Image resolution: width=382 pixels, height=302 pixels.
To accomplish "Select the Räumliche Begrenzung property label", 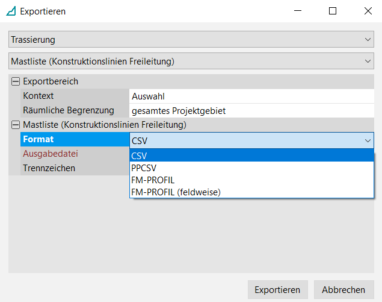I will (69, 110).
